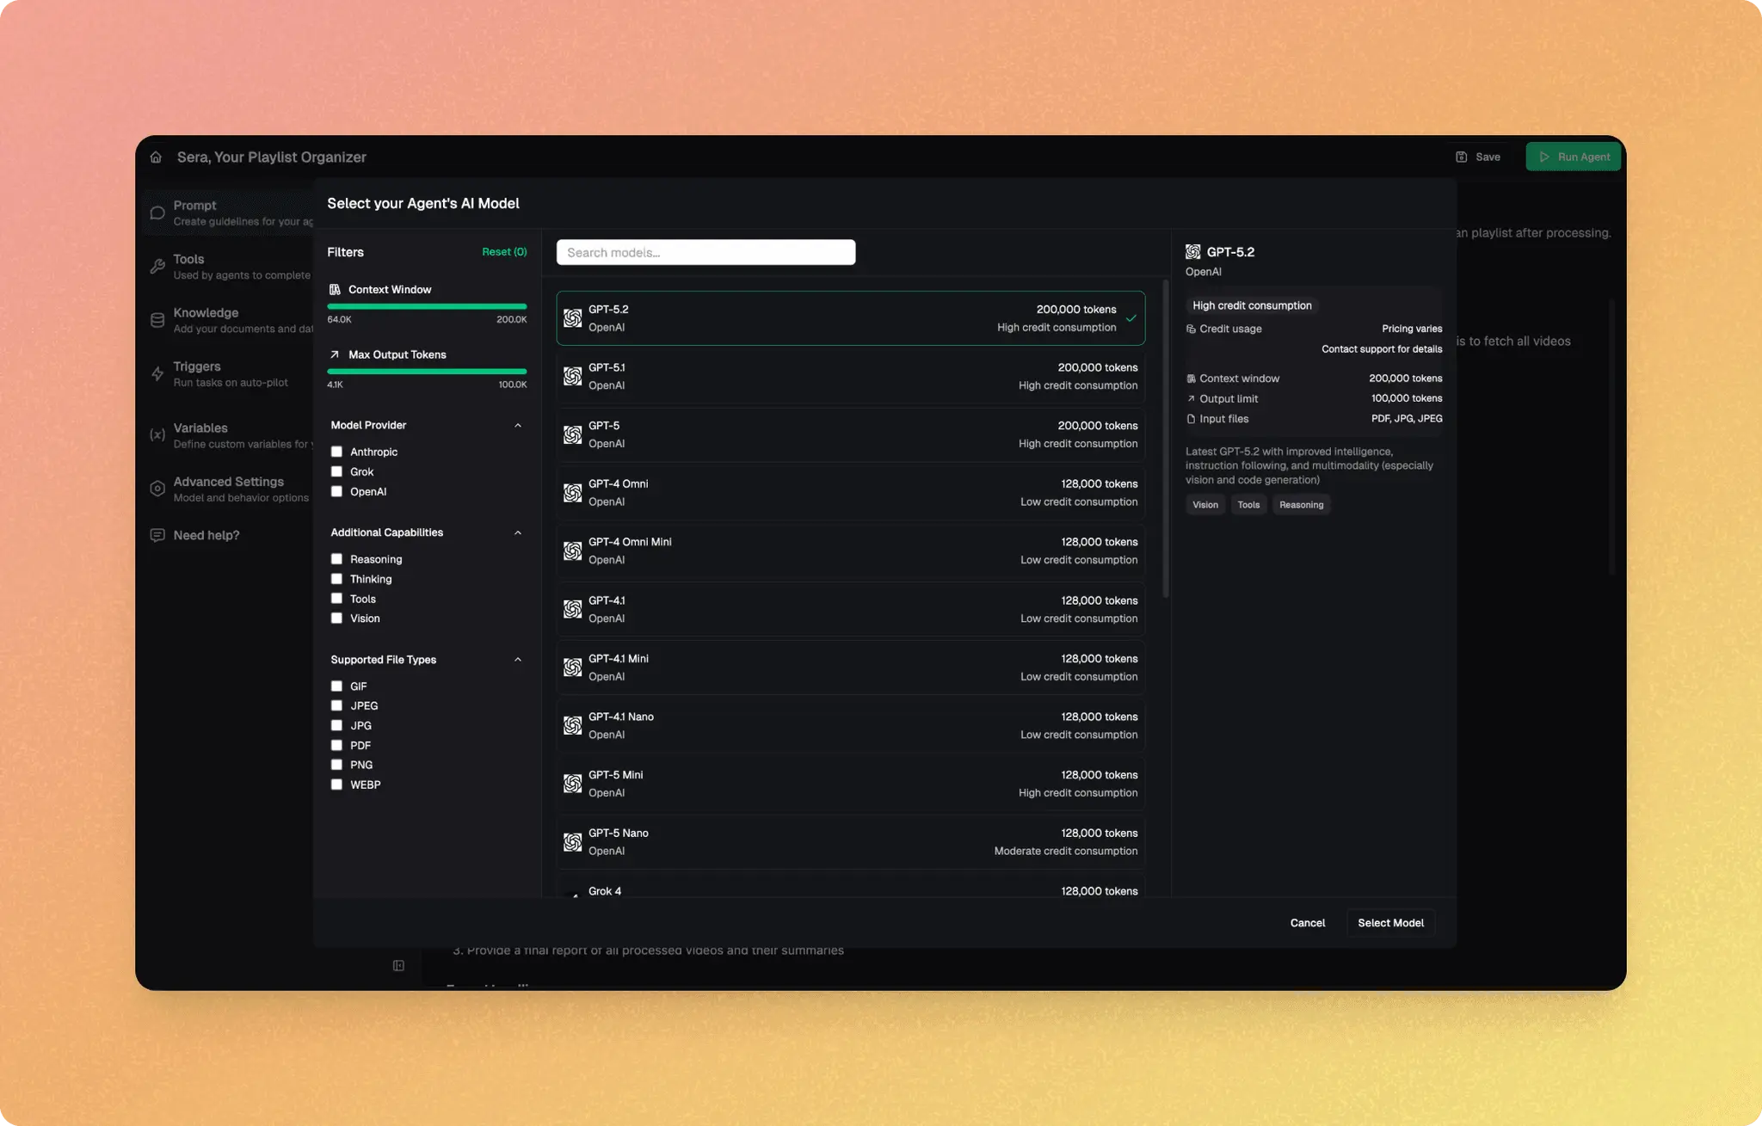Open Advanced Settings section
Image resolution: width=1762 pixels, height=1126 pixels.
[230, 489]
